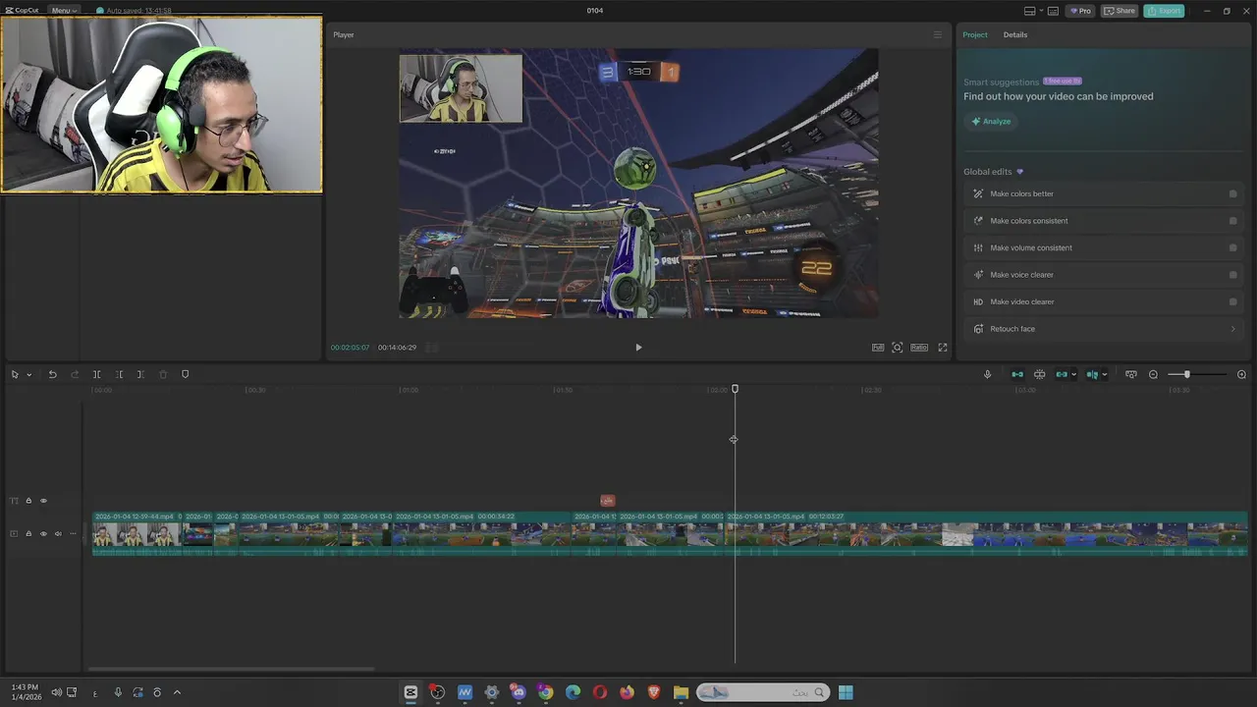Click the taskbar search box
The height and width of the screenshot is (707, 1257).
point(762,692)
